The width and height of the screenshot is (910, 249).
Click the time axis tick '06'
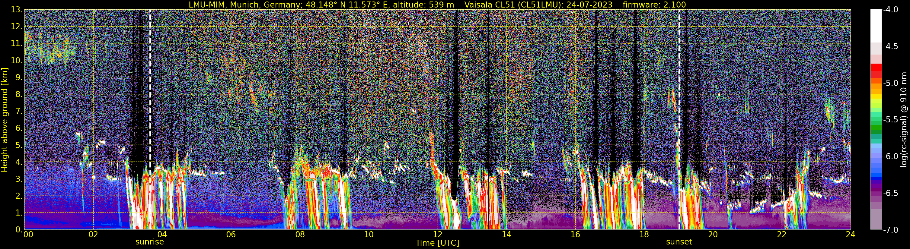click(x=231, y=235)
